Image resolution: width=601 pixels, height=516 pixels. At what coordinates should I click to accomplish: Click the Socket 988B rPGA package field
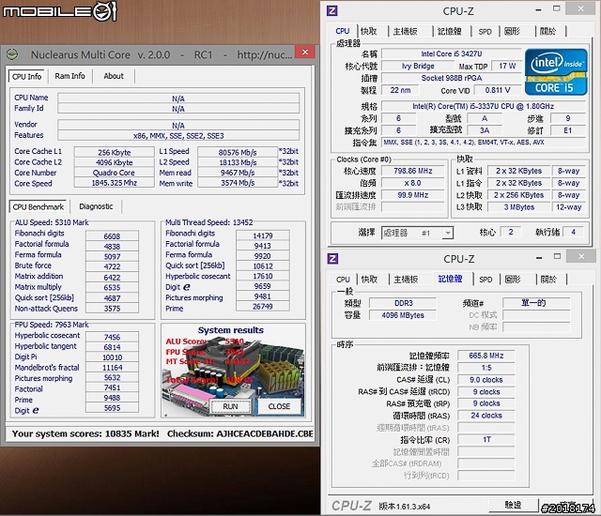click(452, 78)
